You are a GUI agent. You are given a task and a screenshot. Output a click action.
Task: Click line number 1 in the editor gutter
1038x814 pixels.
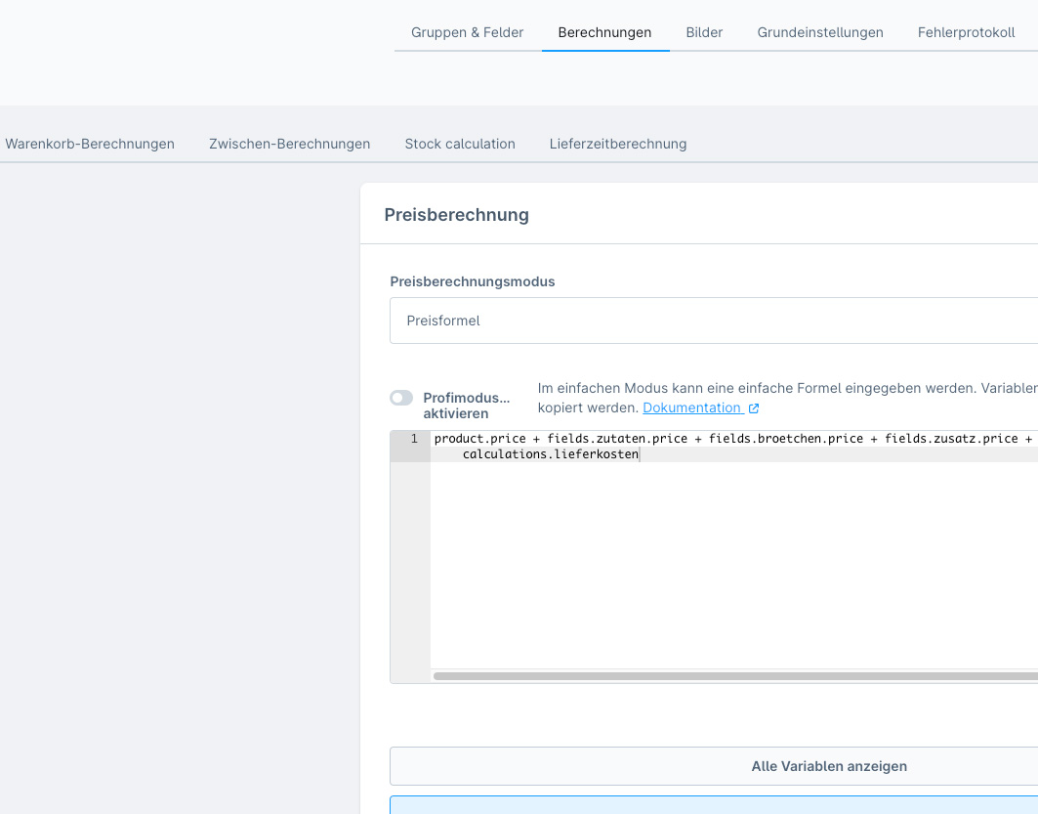coord(413,439)
